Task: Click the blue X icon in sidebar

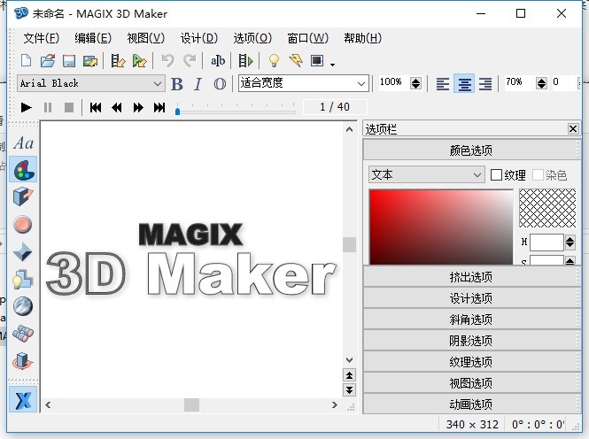Action: (x=23, y=400)
